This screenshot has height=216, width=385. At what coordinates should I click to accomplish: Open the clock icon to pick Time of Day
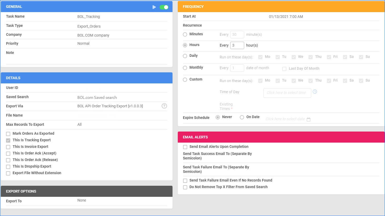tap(315, 92)
